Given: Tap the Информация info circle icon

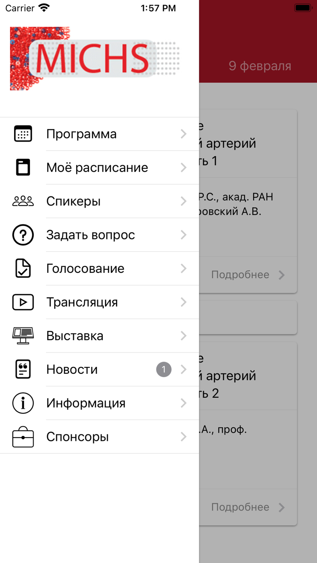Looking at the screenshot, I should (23, 403).
